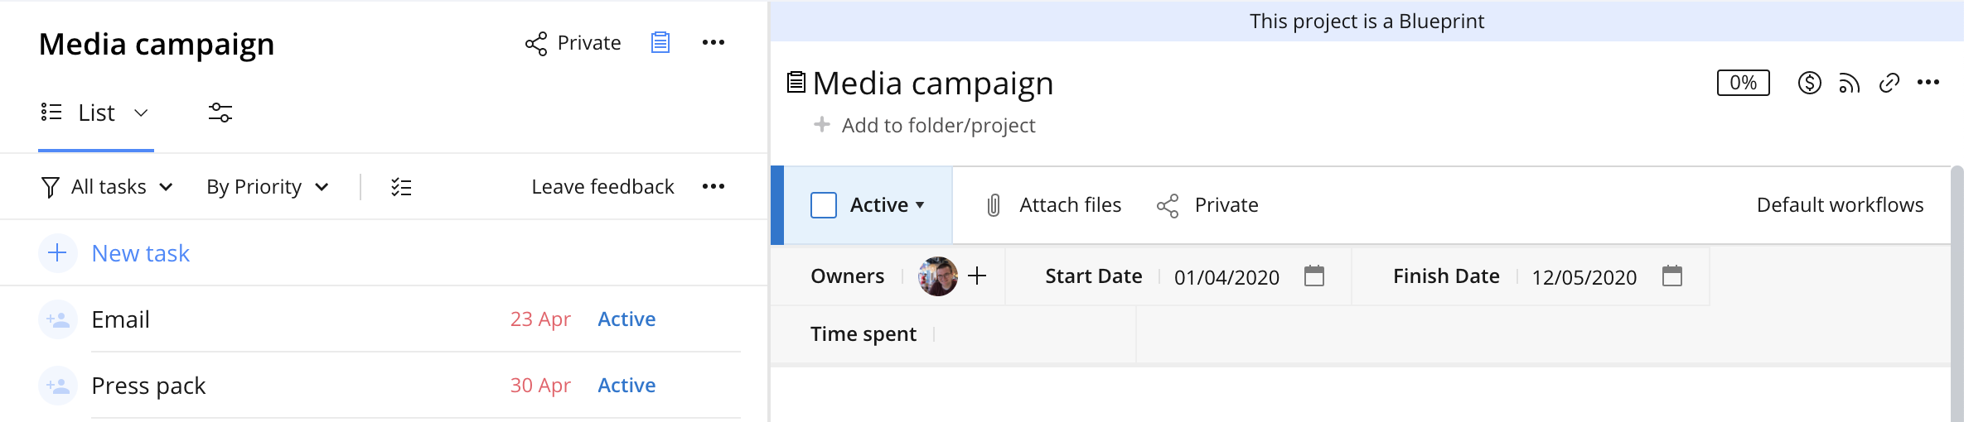Click the mass edit checklist icon

[x=401, y=187]
